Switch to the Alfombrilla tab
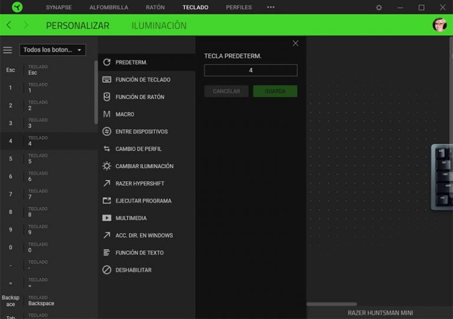The image size is (453, 319). [x=109, y=7]
